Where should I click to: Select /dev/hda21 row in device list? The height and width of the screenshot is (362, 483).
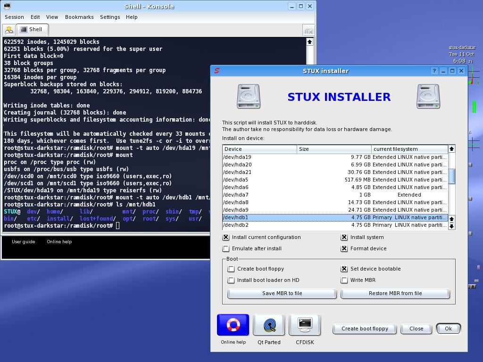coord(335,172)
